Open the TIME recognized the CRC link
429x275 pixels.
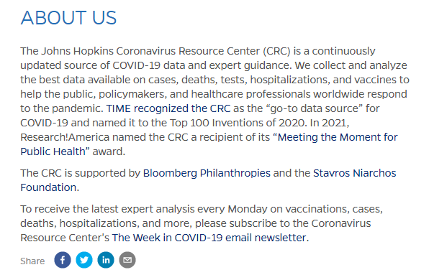point(168,108)
